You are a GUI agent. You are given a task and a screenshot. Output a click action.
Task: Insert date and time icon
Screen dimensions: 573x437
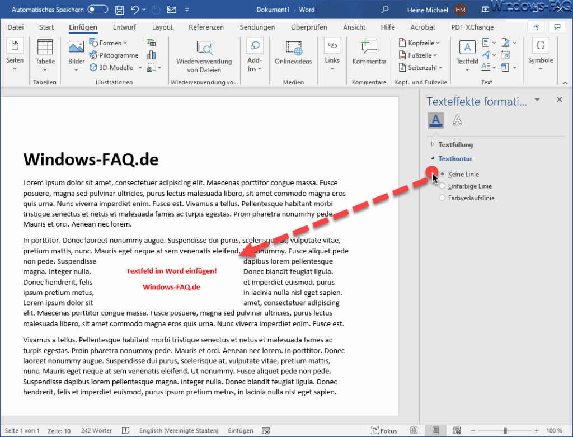tap(505, 55)
